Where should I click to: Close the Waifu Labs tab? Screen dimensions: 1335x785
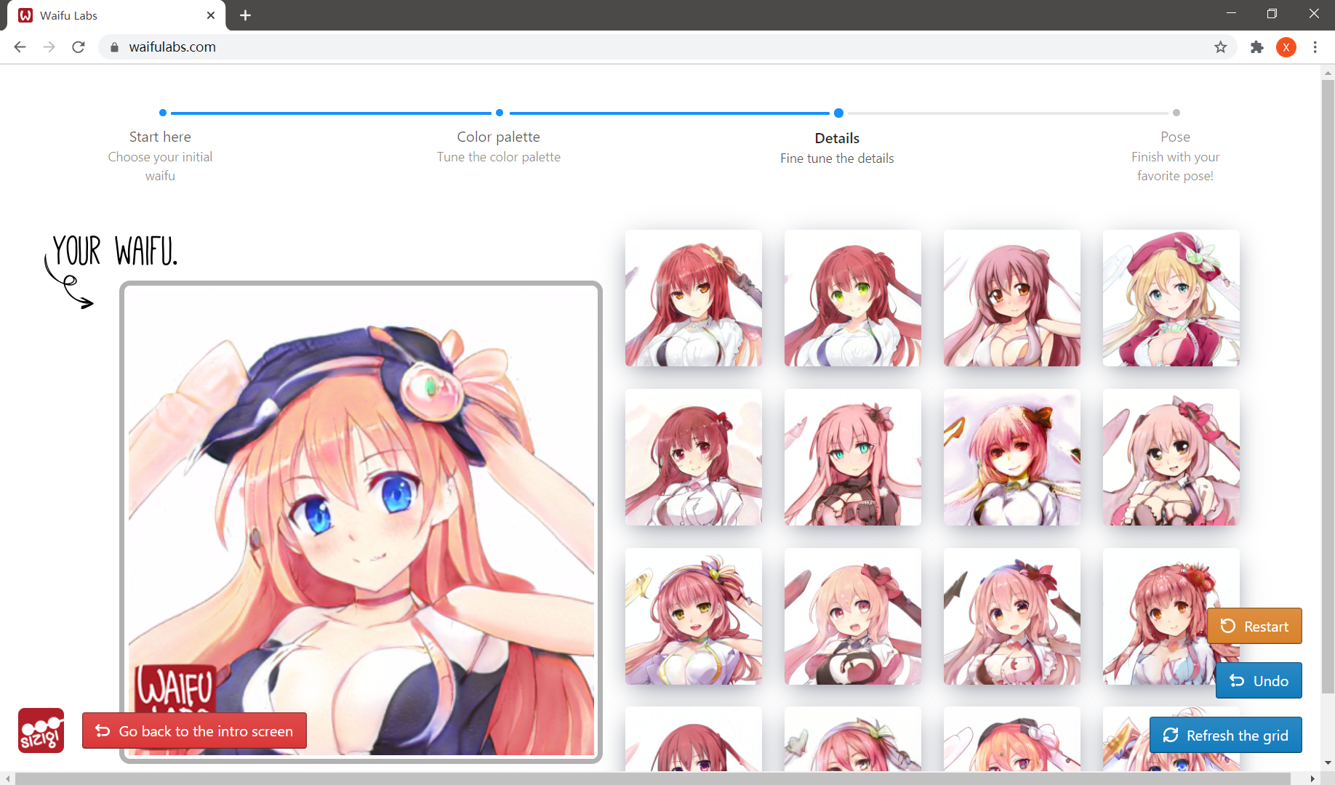pyautogui.click(x=211, y=15)
